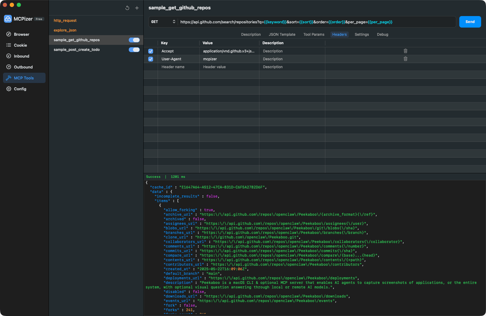486x316 pixels.
Task: Go to Browser section
Action: click(24, 34)
